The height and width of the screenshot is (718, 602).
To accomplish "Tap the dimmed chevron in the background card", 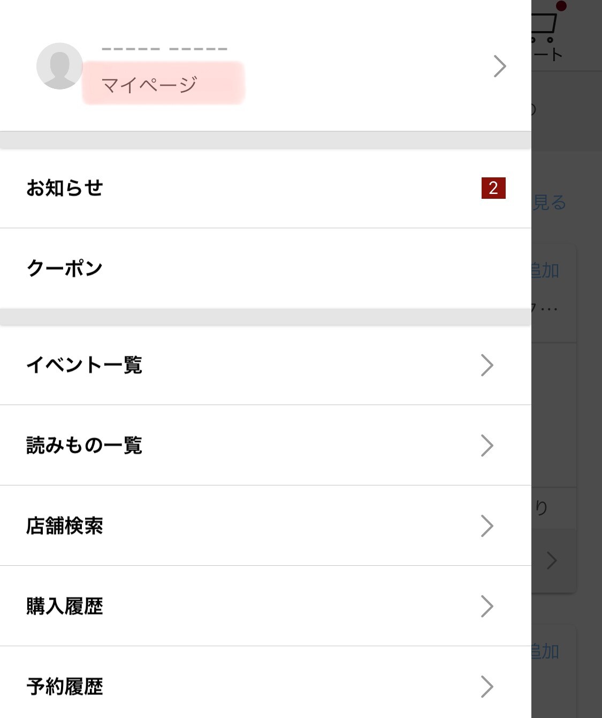I will (x=552, y=560).
